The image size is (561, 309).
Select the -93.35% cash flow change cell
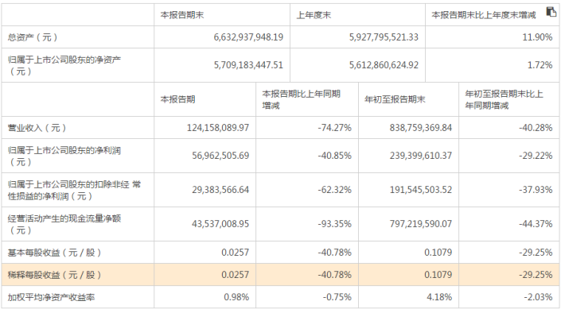point(334,224)
